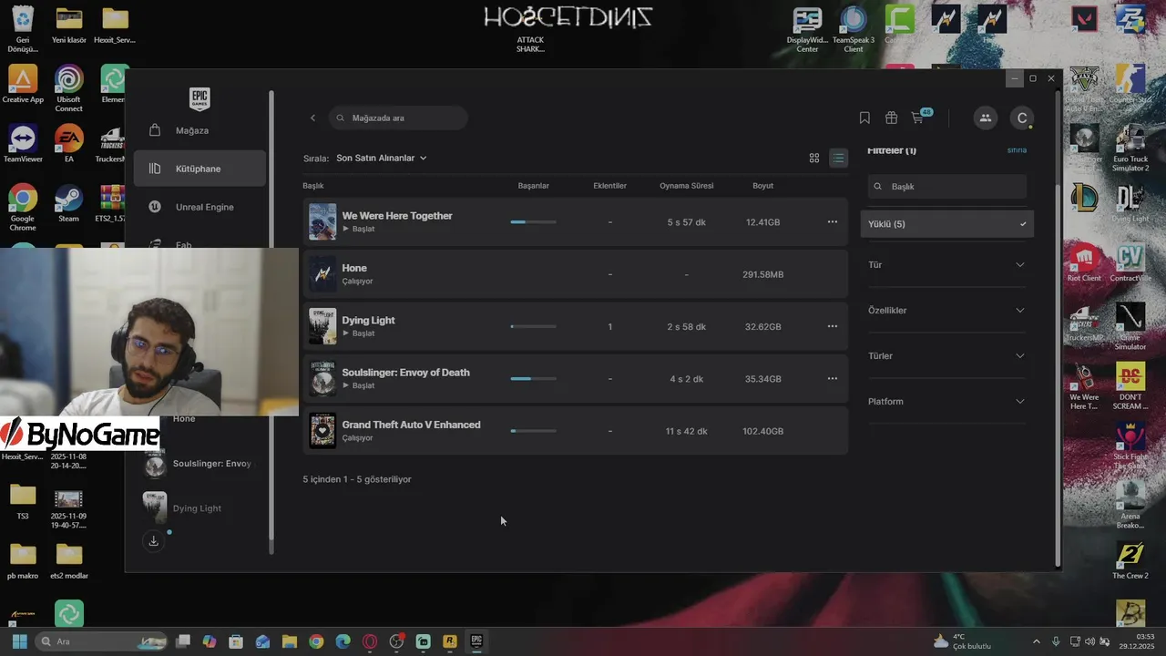Click We Were Here Together achievement progress bar
Image resolution: width=1166 pixels, height=656 pixels.
[534, 222]
